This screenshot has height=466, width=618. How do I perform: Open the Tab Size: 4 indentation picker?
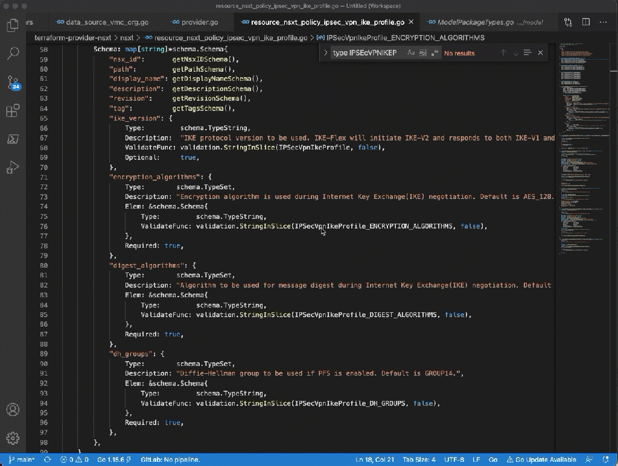pyautogui.click(x=419, y=460)
